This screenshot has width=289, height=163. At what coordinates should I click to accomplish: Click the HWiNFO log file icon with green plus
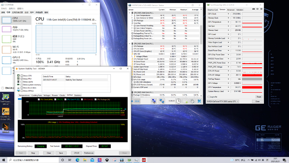185,101
